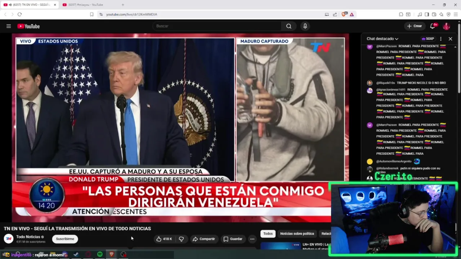Click the live video player
The width and height of the screenshot is (461, 259).
coord(180,128)
